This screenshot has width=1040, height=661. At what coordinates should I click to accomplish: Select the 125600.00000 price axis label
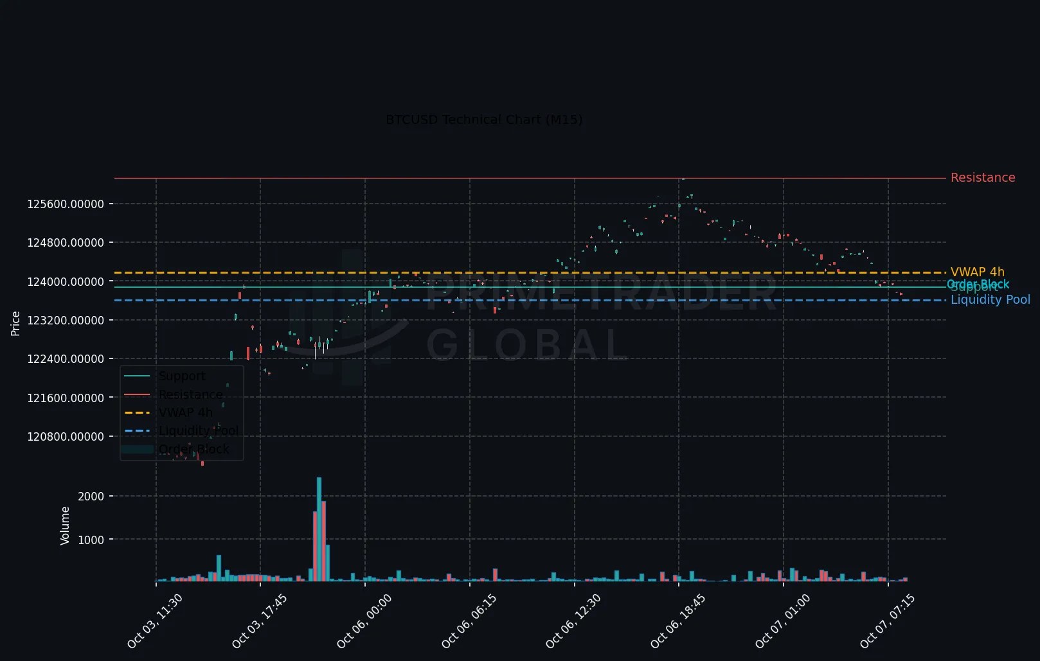pos(66,204)
